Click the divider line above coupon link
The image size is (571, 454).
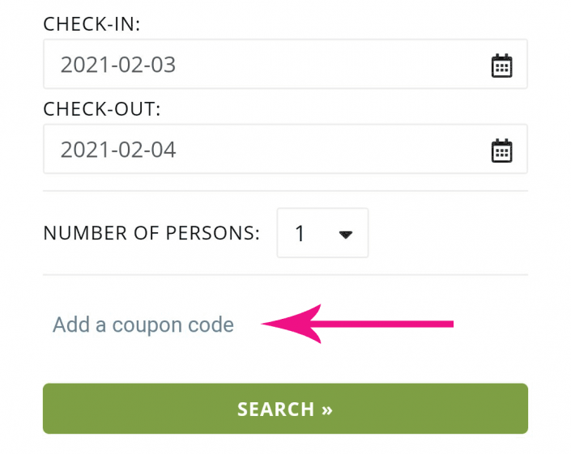tap(285, 275)
